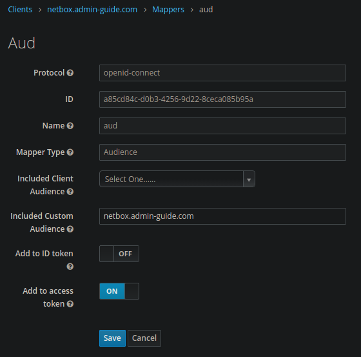Show help for the Name field
This screenshot has height=357, width=361.
[70, 126]
